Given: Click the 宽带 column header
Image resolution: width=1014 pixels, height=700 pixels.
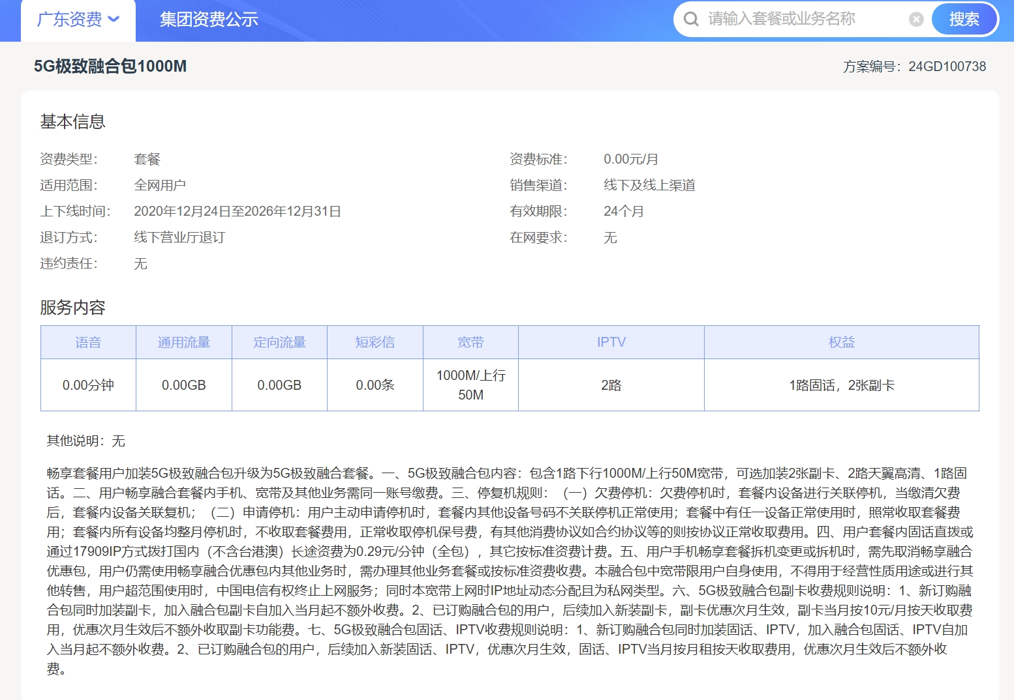Looking at the screenshot, I should pos(470,342).
